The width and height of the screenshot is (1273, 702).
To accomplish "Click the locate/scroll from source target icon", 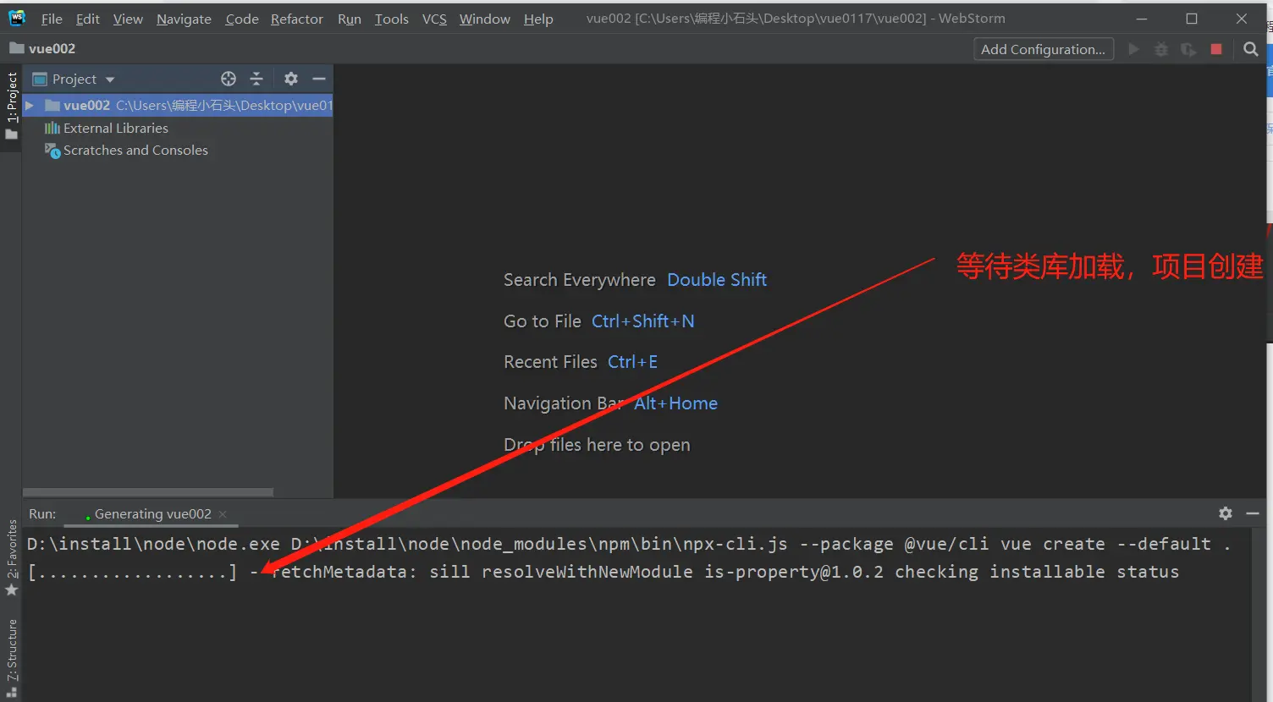I will coord(229,79).
